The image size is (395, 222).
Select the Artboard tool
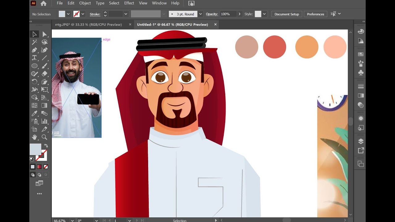[x=35, y=129]
